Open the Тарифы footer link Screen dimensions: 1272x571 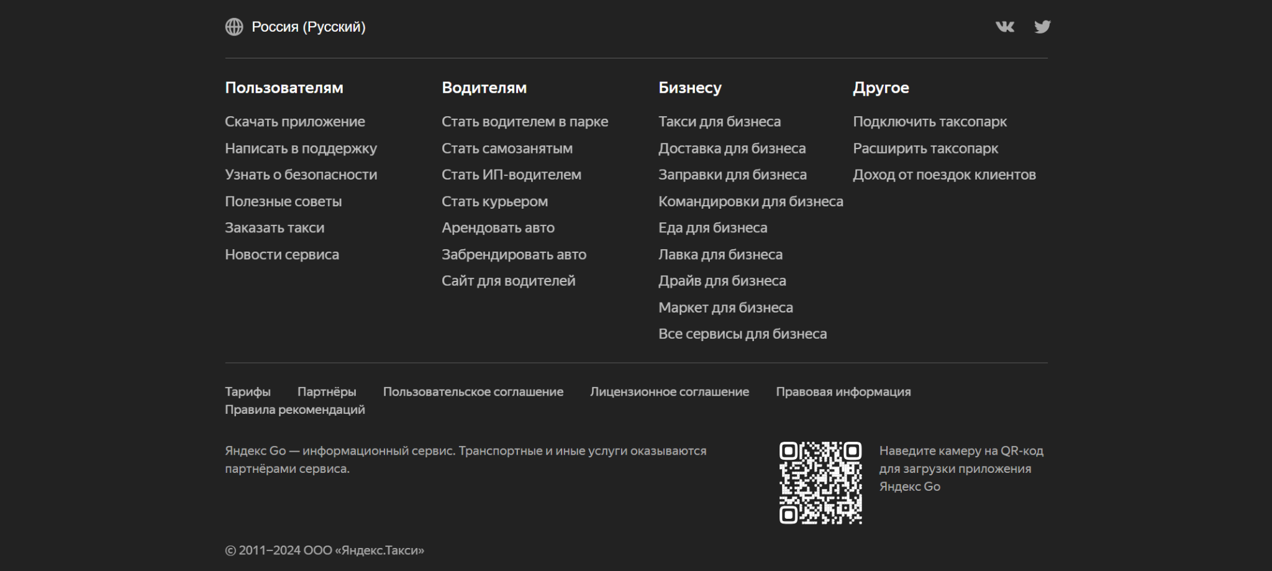tap(248, 392)
